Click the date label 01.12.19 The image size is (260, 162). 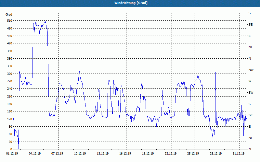point(12,154)
